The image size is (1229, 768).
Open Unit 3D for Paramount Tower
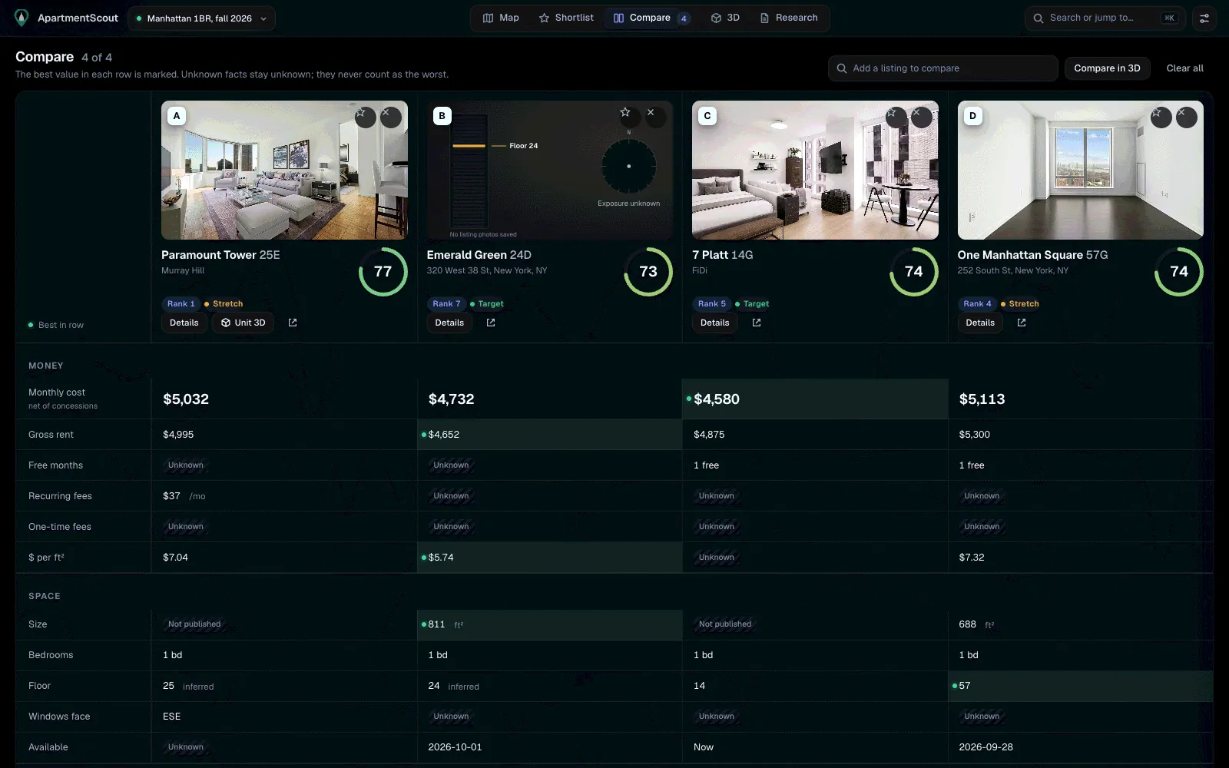243,323
